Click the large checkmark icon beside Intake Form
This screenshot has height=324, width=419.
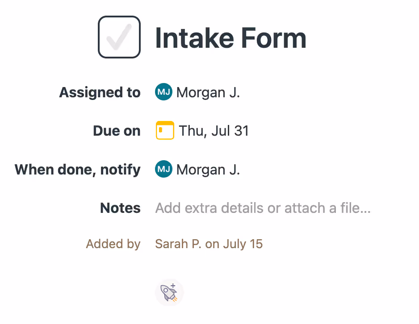point(119,37)
